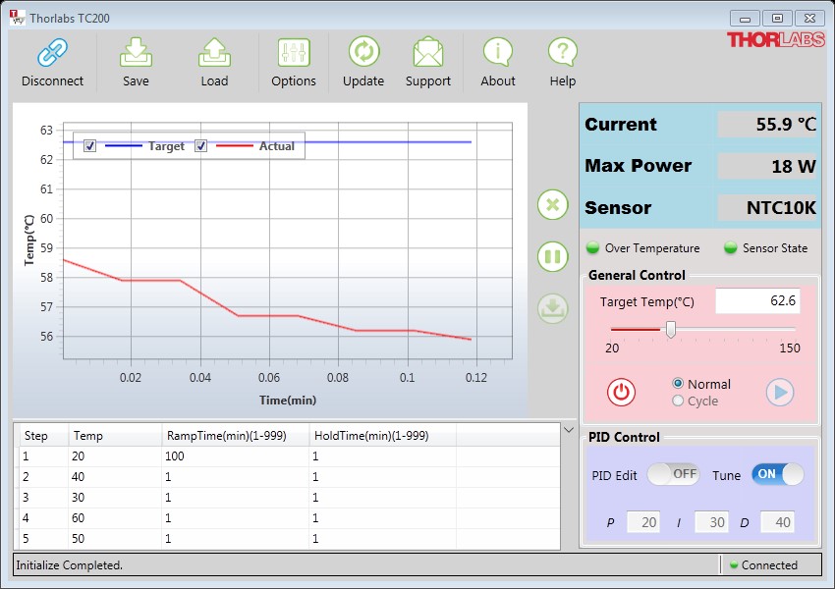Viewport: 835px width, 589px height.
Task: Click the Max Power value 18 W
Action: [x=767, y=166]
